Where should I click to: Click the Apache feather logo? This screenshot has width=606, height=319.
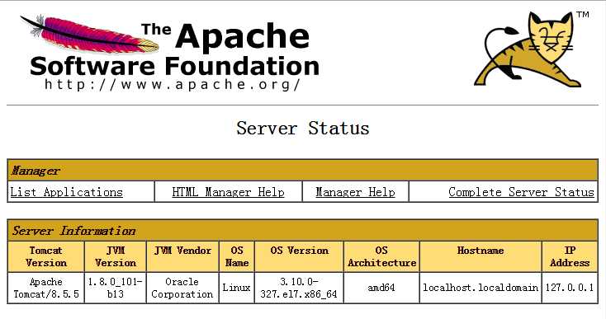pyautogui.click(x=89, y=35)
